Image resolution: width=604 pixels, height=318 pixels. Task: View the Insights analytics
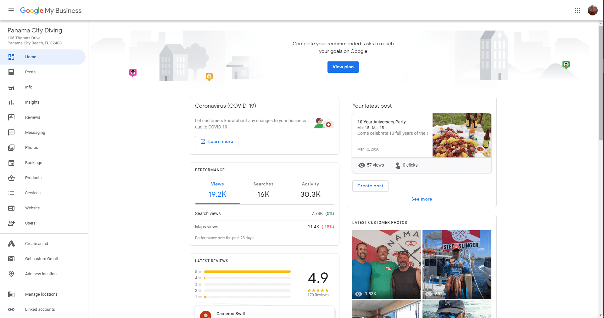(32, 102)
